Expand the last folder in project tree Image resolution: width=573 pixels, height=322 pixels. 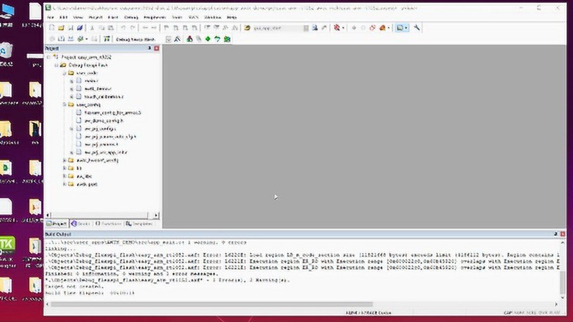[64, 184]
